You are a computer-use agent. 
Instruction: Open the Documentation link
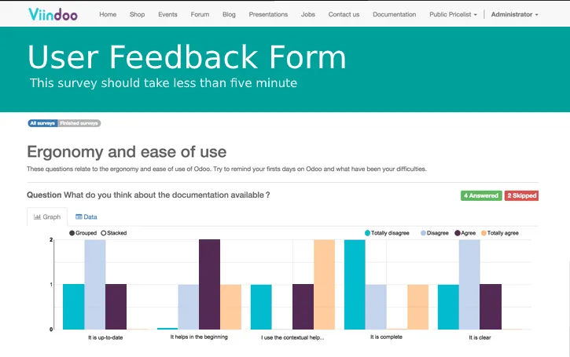tap(394, 14)
